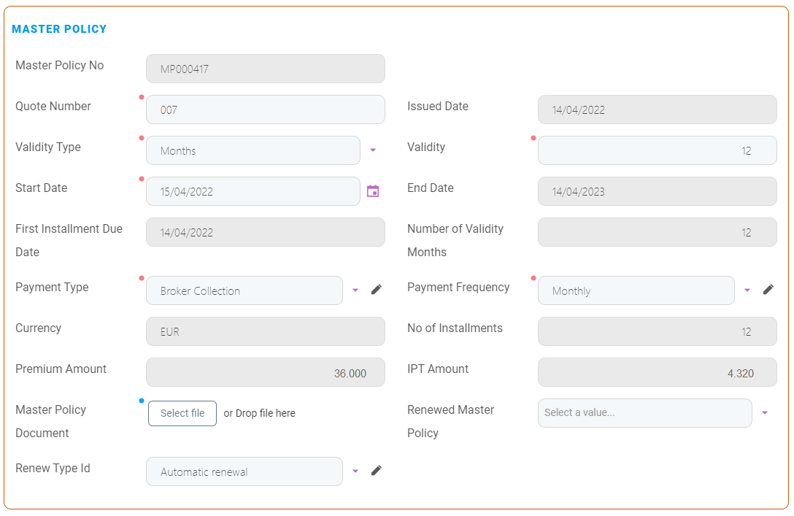Expand the Validity Type dropdown arrow
Image resolution: width=794 pixels, height=516 pixels.
[x=372, y=150]
